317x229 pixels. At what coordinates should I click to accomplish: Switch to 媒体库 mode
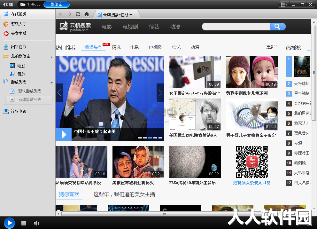57,4
